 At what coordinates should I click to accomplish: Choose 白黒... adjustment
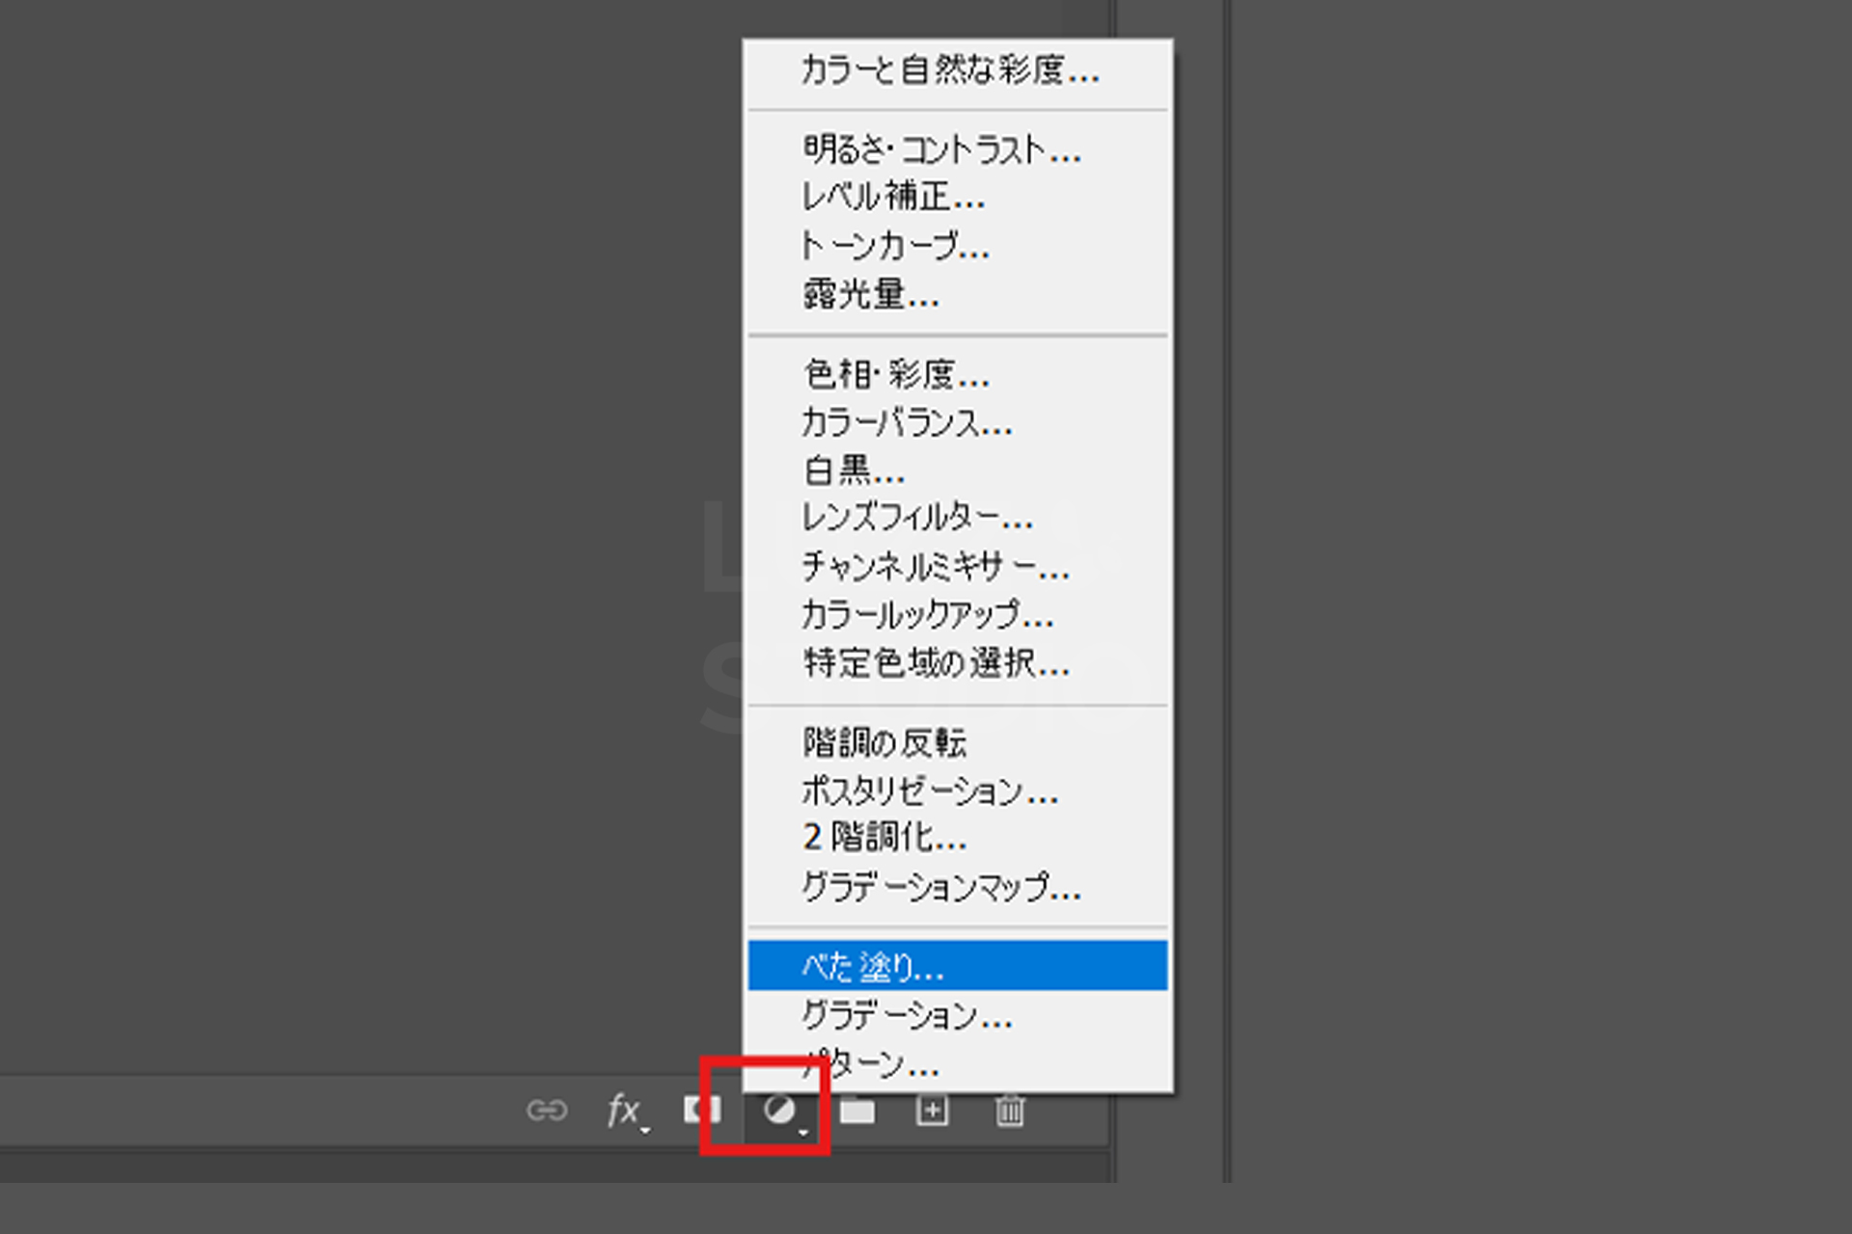(854, 470)
